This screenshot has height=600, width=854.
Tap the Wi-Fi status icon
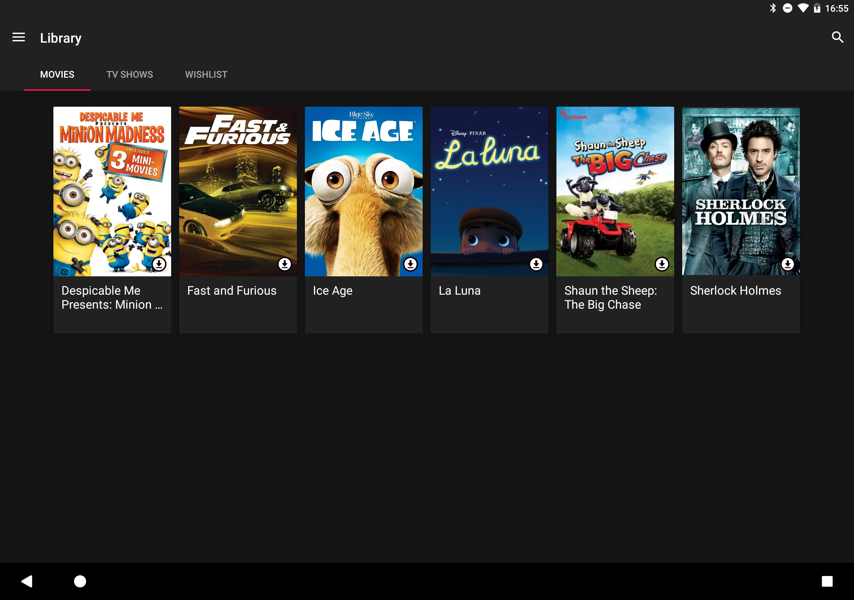(x=803, y=8)
